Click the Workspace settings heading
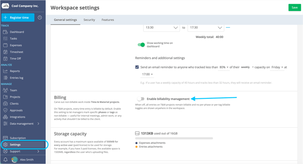 [75, 8]
